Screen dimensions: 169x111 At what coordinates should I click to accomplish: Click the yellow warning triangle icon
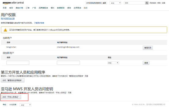click(x=5, y=30)
